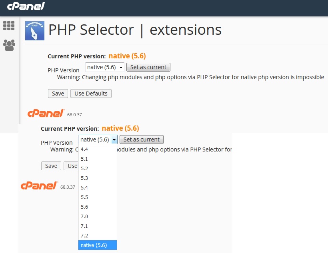Click the Use Defaults button
328x253 pixels.
click(x=91, y=94)
